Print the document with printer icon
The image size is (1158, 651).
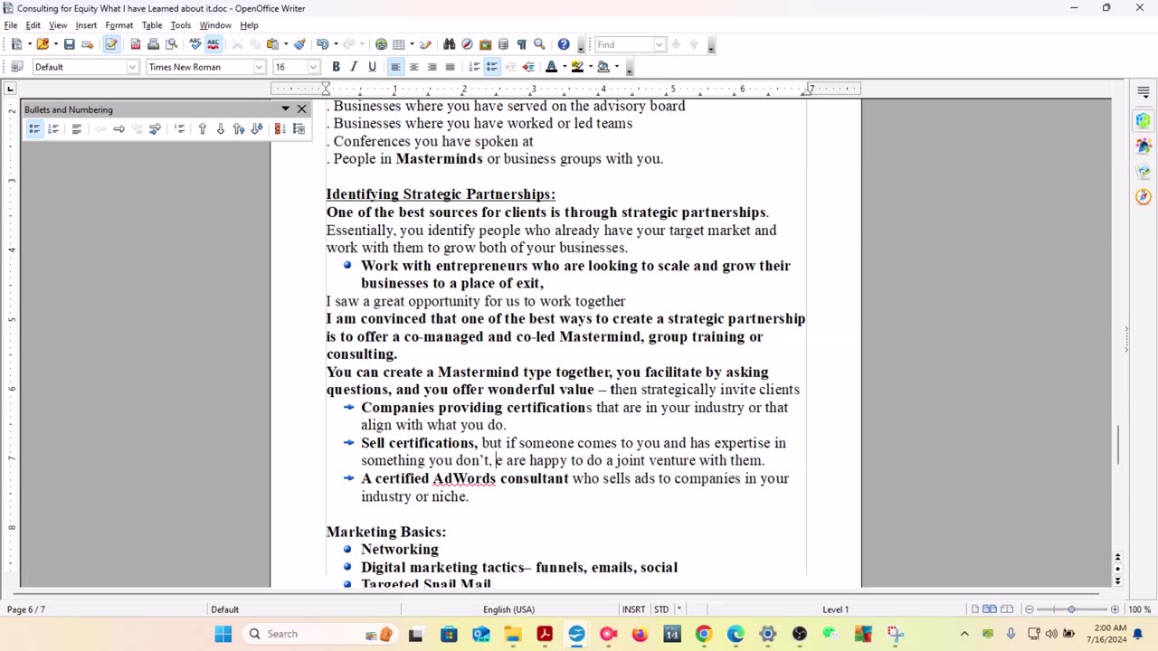click(153, 43)
